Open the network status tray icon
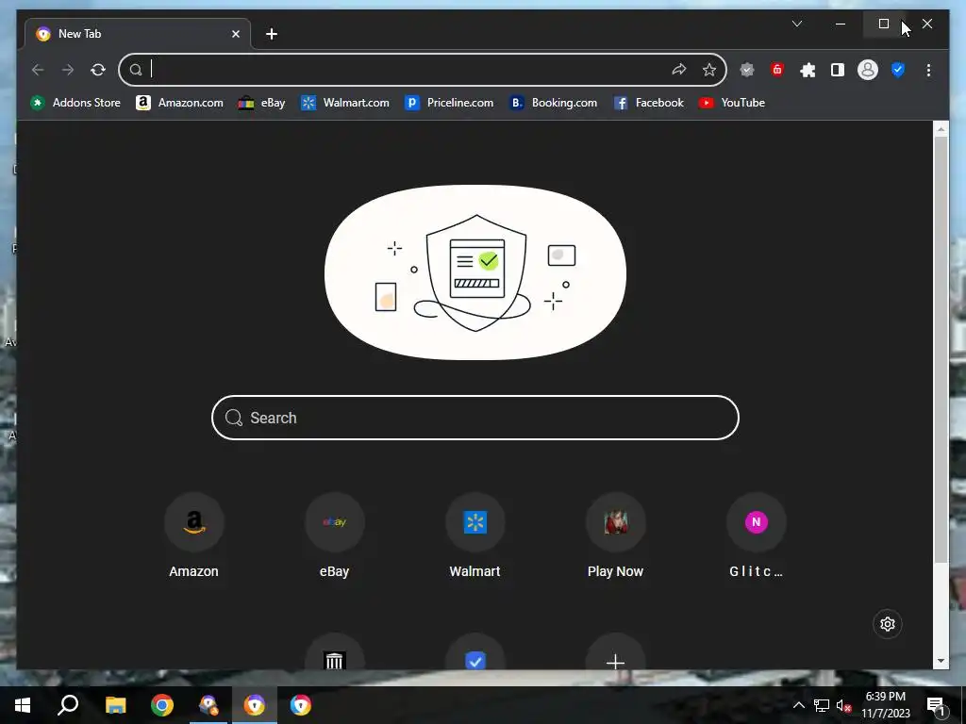 (822, 705)
